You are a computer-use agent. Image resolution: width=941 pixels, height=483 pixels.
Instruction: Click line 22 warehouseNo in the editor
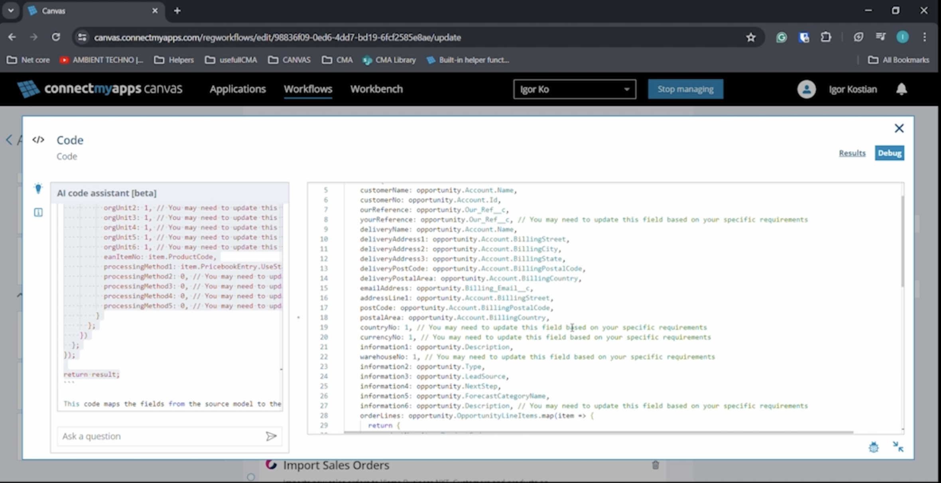pos(537,357)
